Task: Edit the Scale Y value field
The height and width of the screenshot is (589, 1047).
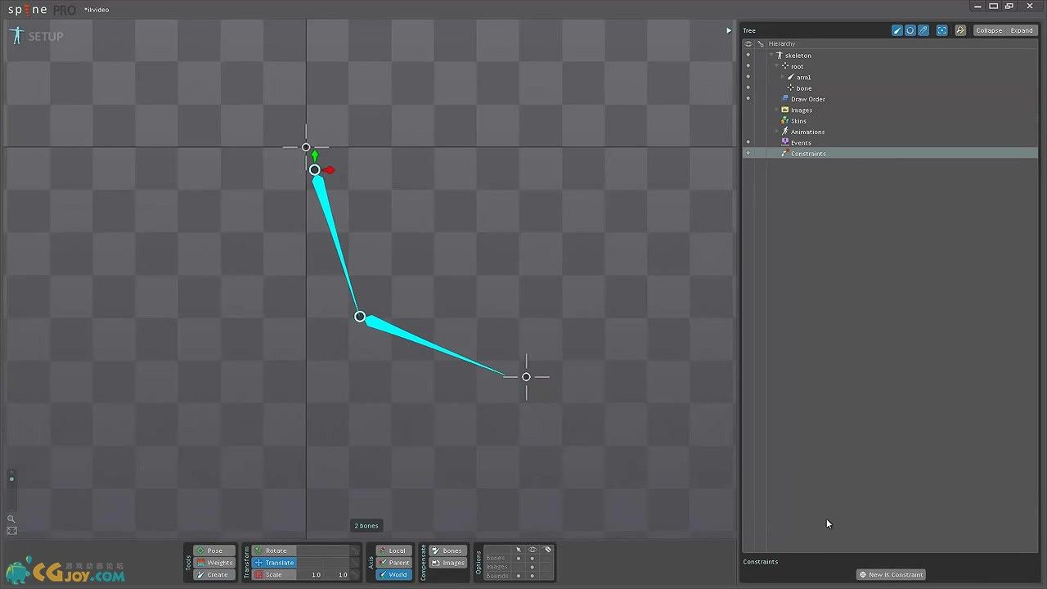Action: tap(338, 574)
